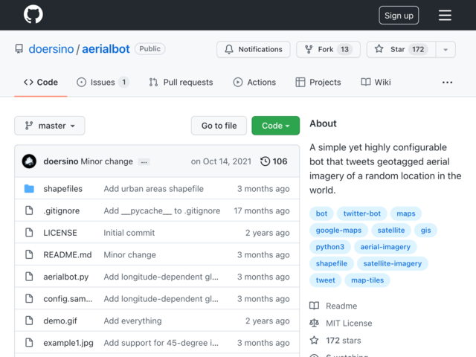The image size is (476, 357).
Task: Open commit Add support for 45-degree
Action: coord(161,343)
